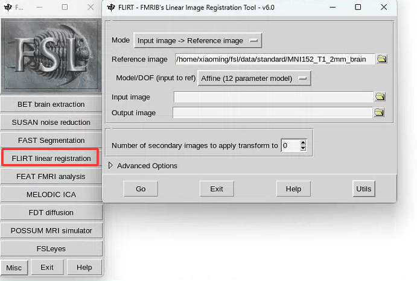Click the Reference image path field
Image resolution: width=417 pixels, height=281 pixels.
[275, 59]
